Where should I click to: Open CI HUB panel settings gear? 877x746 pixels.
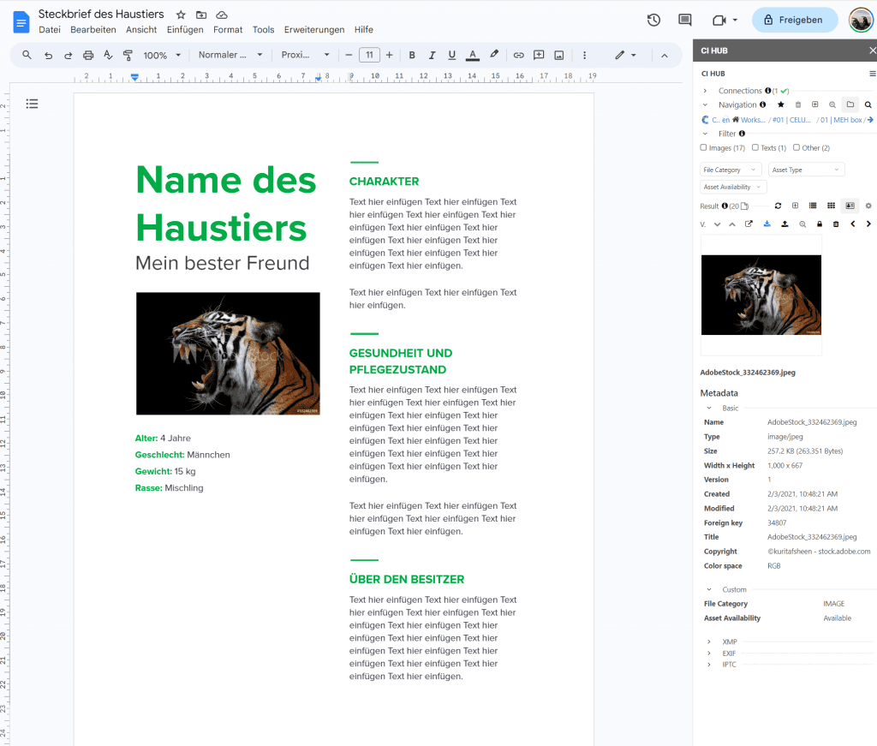point(868,206)
